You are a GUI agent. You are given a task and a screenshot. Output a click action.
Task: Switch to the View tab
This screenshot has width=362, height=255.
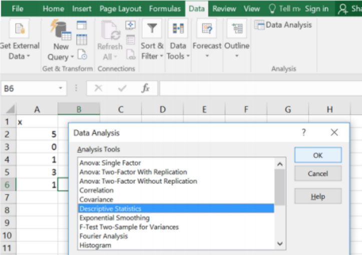click(252, 9)
